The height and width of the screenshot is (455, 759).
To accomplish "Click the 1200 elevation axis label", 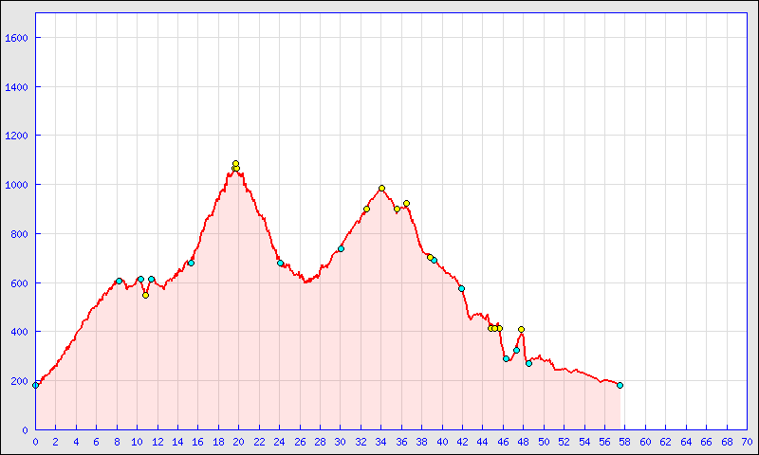I will [16, 136].
